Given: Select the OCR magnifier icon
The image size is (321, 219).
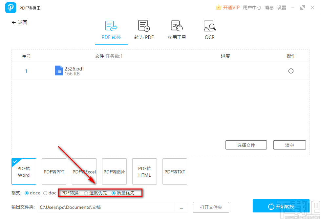Looking at the screenshot, I should (209, 26).
